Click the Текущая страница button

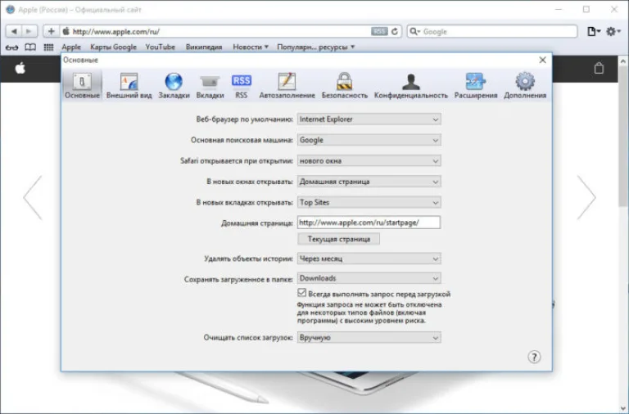(x=338, y=239)
